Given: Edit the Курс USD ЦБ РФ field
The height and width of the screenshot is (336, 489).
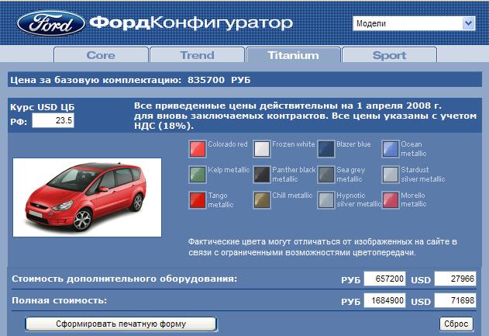Looking at the screenshot, I should (x=53, y=120).
